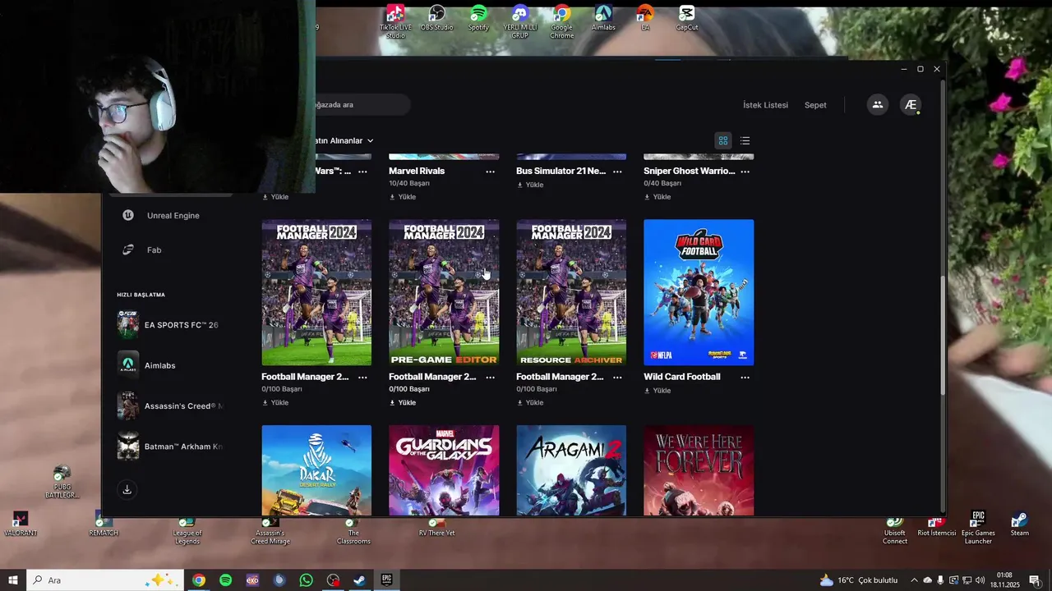Screen dimensions: 1052x591
Task: Open YERLI MILLI GRUP Discord shortcut
Action: (520, 22)
